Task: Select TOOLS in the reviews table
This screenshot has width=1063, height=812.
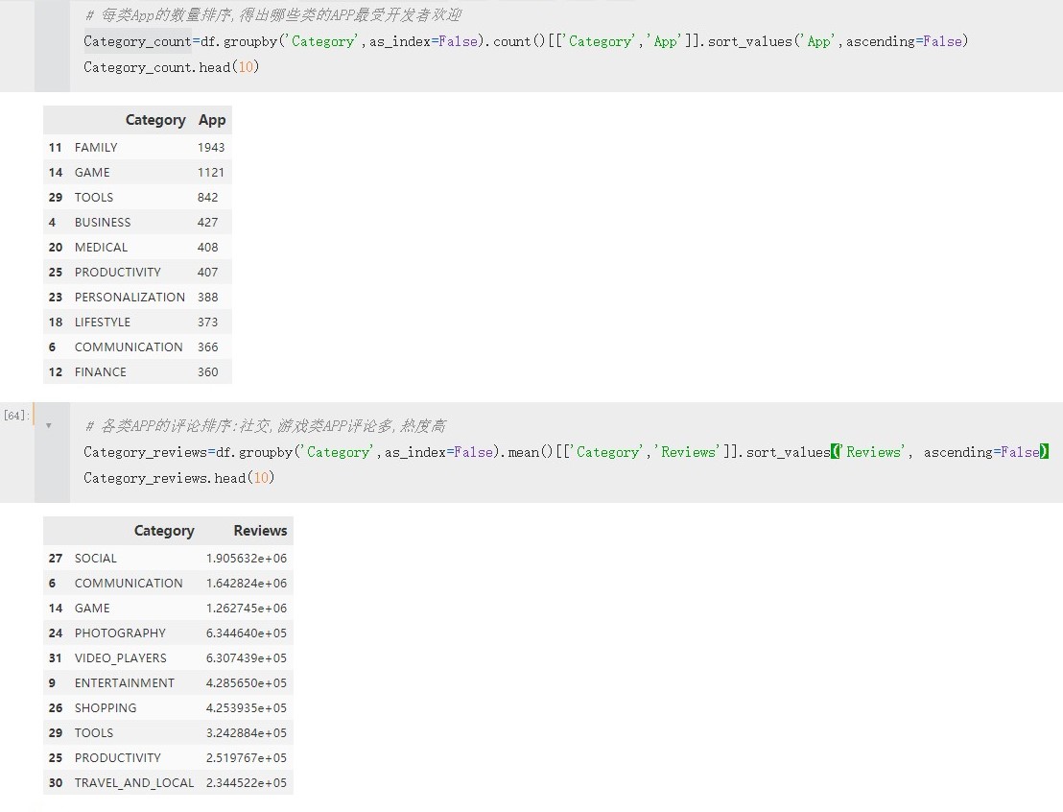Action: point(94,733)
